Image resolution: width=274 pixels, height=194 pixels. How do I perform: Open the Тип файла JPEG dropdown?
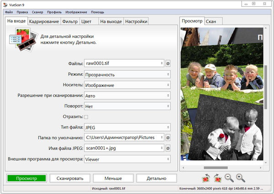click(x=127, y=127)
